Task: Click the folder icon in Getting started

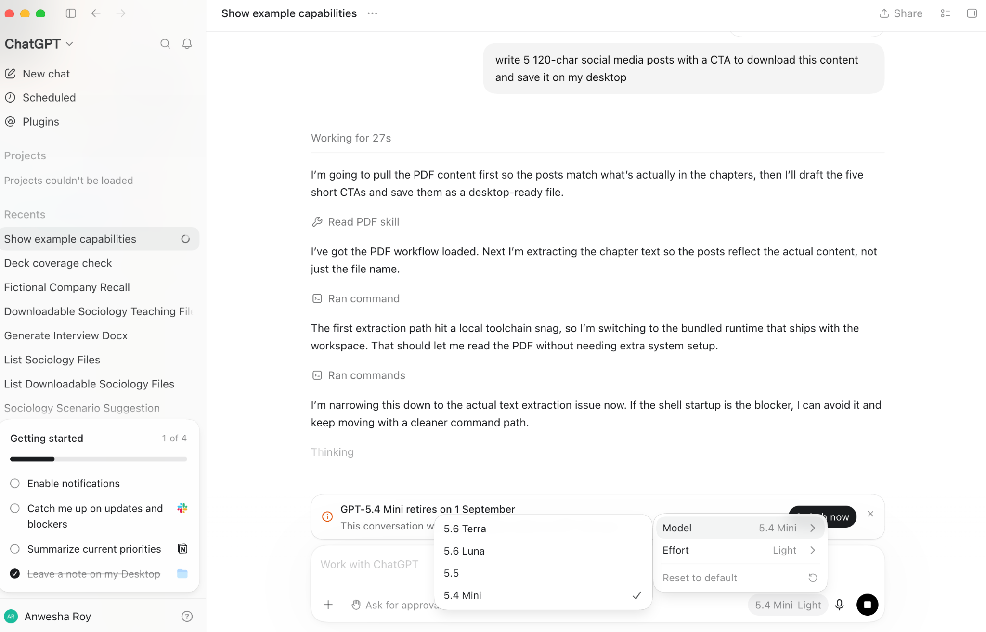Action: tap(182, 574)
